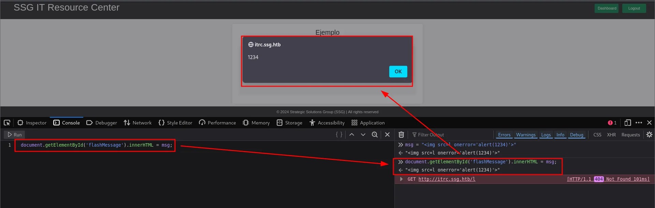Image resolution: width=655 pixels, height=208 pixels.
Task: Click the msg assignment console entry
Action: click(x=461, y=145)
